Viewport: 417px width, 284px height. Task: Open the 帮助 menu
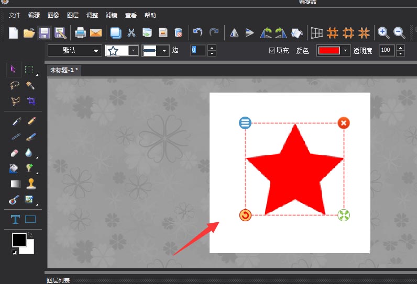click(150, 15)
